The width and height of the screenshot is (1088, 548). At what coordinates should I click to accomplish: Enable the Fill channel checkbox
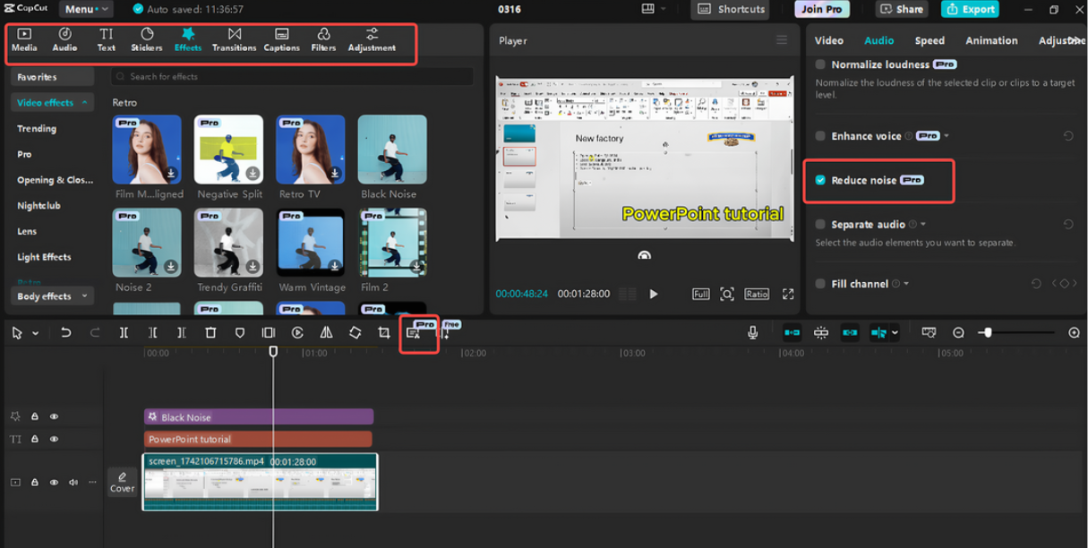(820, 284)
